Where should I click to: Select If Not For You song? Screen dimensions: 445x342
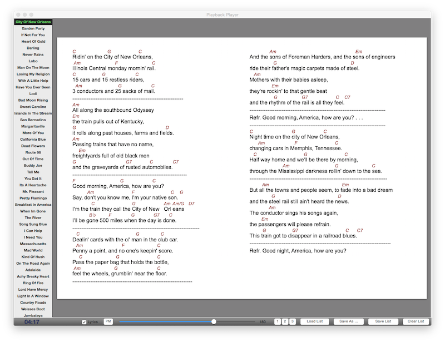33,35
